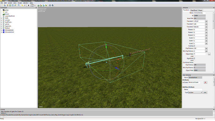The width and height of the screenshot is (215, 121).
Task: Click the Add button for new attribute
Action: (x=205, y=92)
